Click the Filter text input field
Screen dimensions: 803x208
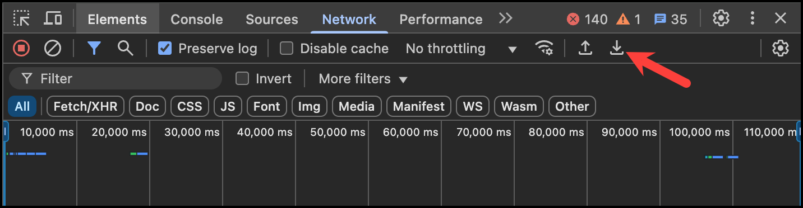(116, 79)
